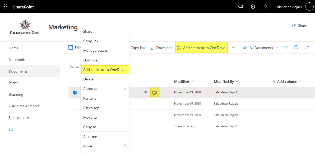Open the row's three-dot more options

point(164,92)
